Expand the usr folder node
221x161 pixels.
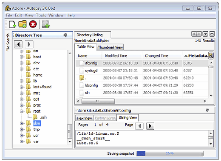tap(22, 136)
